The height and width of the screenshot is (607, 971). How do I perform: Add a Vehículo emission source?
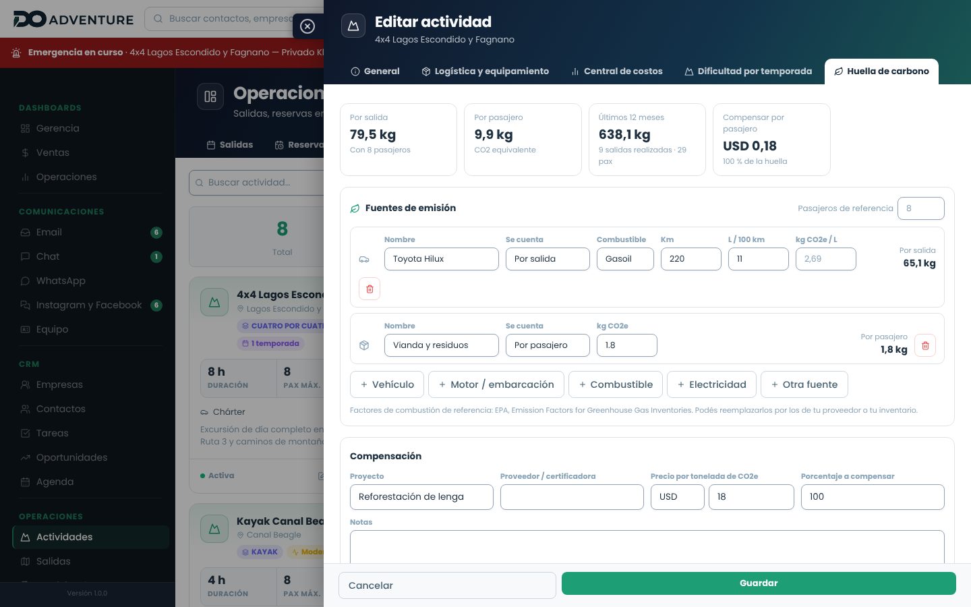tap(387, 384)
